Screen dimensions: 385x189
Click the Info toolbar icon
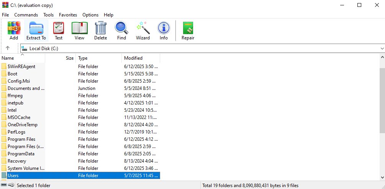[x=164, y=28]
